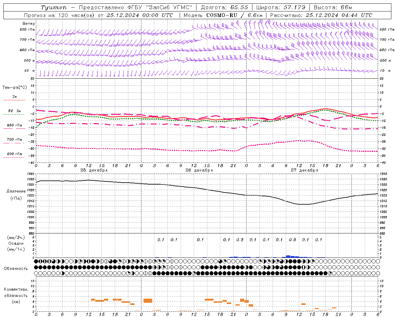Click the "Долгота: 65.55" header field
Image resolution: width=396 pixels, height=317 pixels.
pos(224,7)
